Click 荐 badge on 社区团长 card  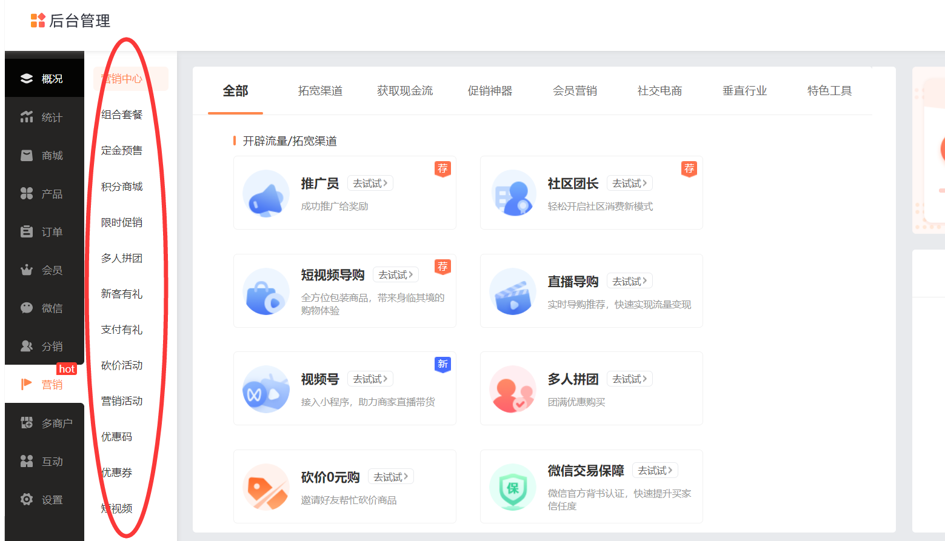click(x=689, y=168)
